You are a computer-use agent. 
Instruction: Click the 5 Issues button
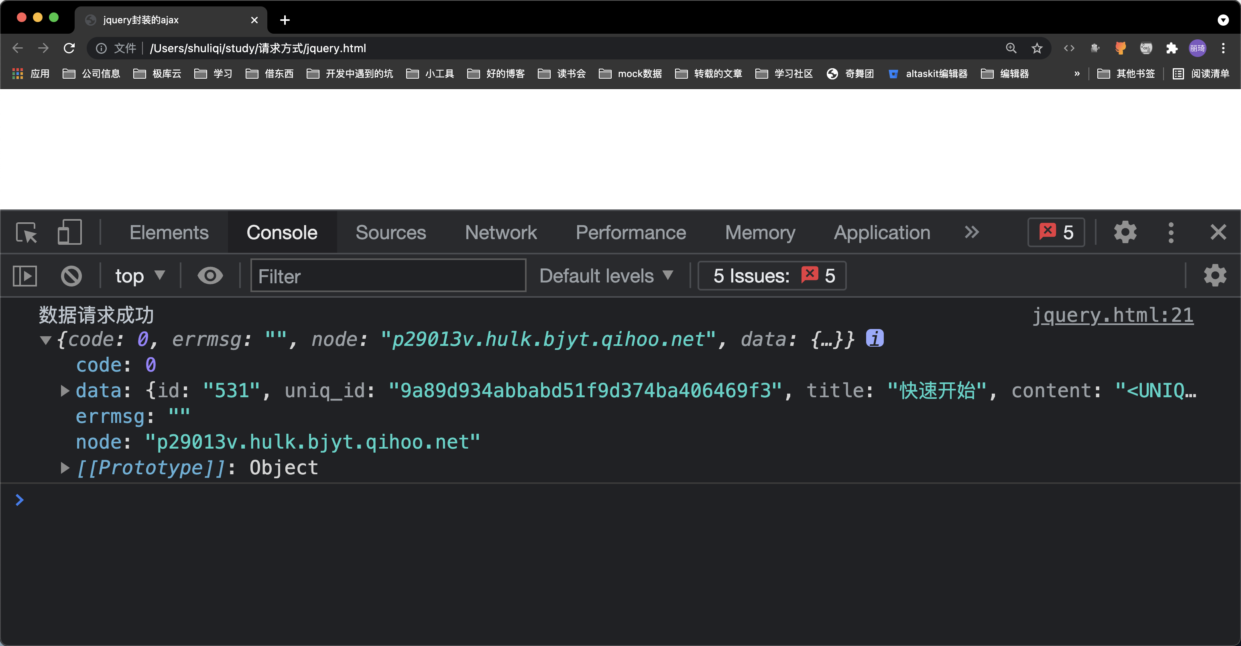click(772, 276)
